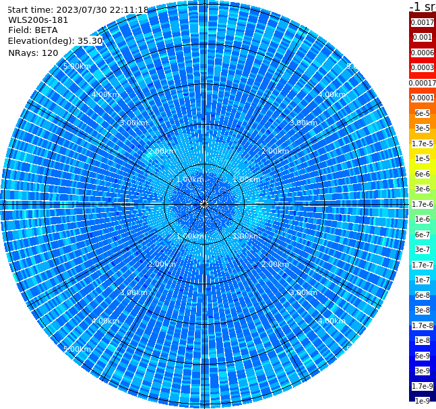
Task: Click the 6e-5 colorbar label
Action: 423,113
